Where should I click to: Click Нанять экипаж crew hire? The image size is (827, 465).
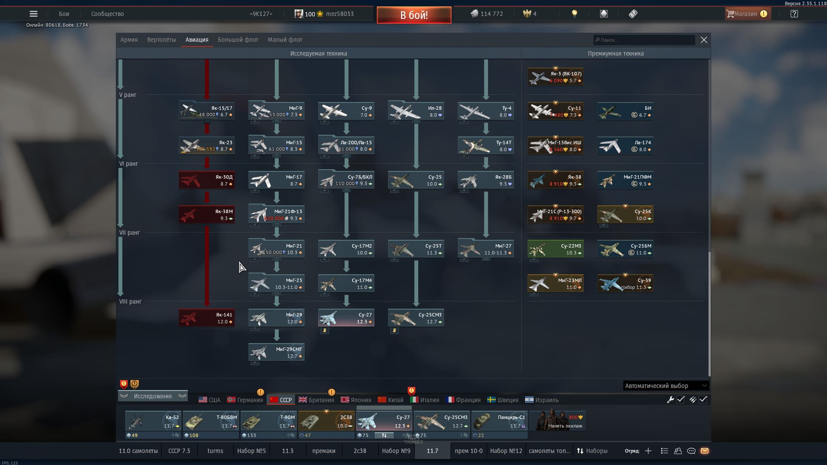click(x=558, y=421)
